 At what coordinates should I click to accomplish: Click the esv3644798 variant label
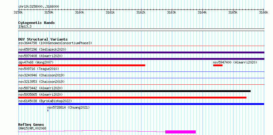(x=55, y=43)
